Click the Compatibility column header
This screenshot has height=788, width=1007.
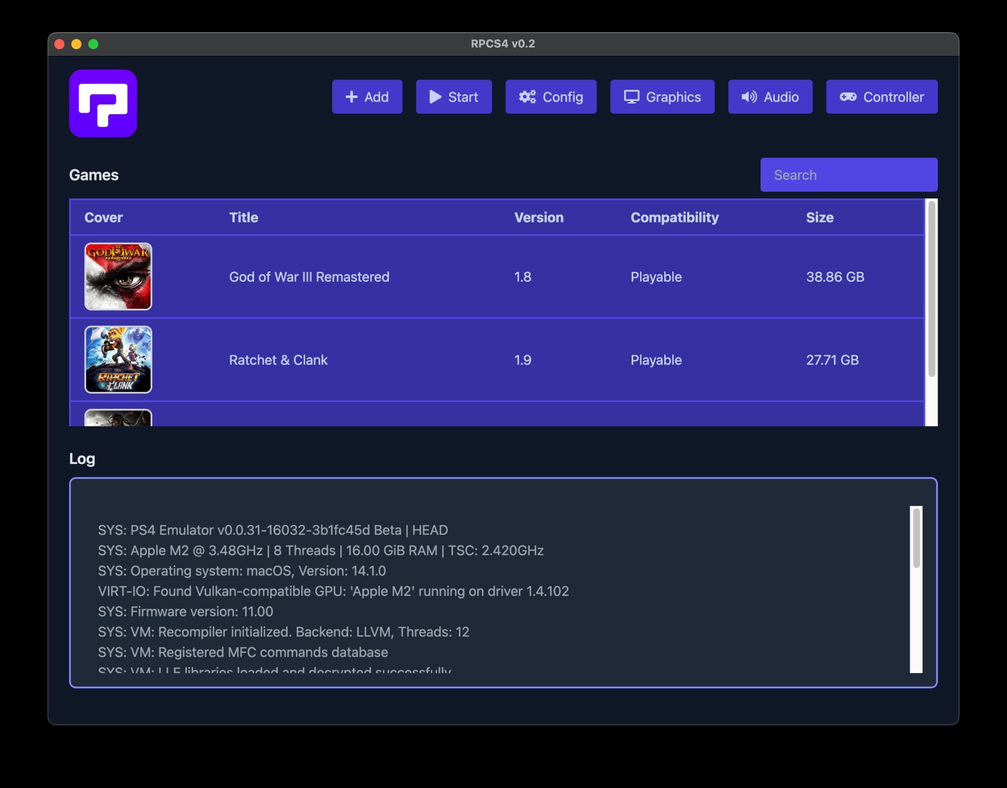[x=675, y=217]
